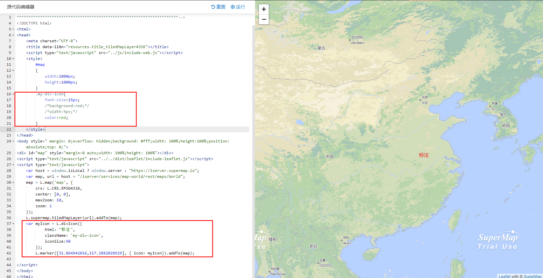Click the closing </script> tag line 44
Viewport: 543px width, 278px height.
click(x=27, y=265)
